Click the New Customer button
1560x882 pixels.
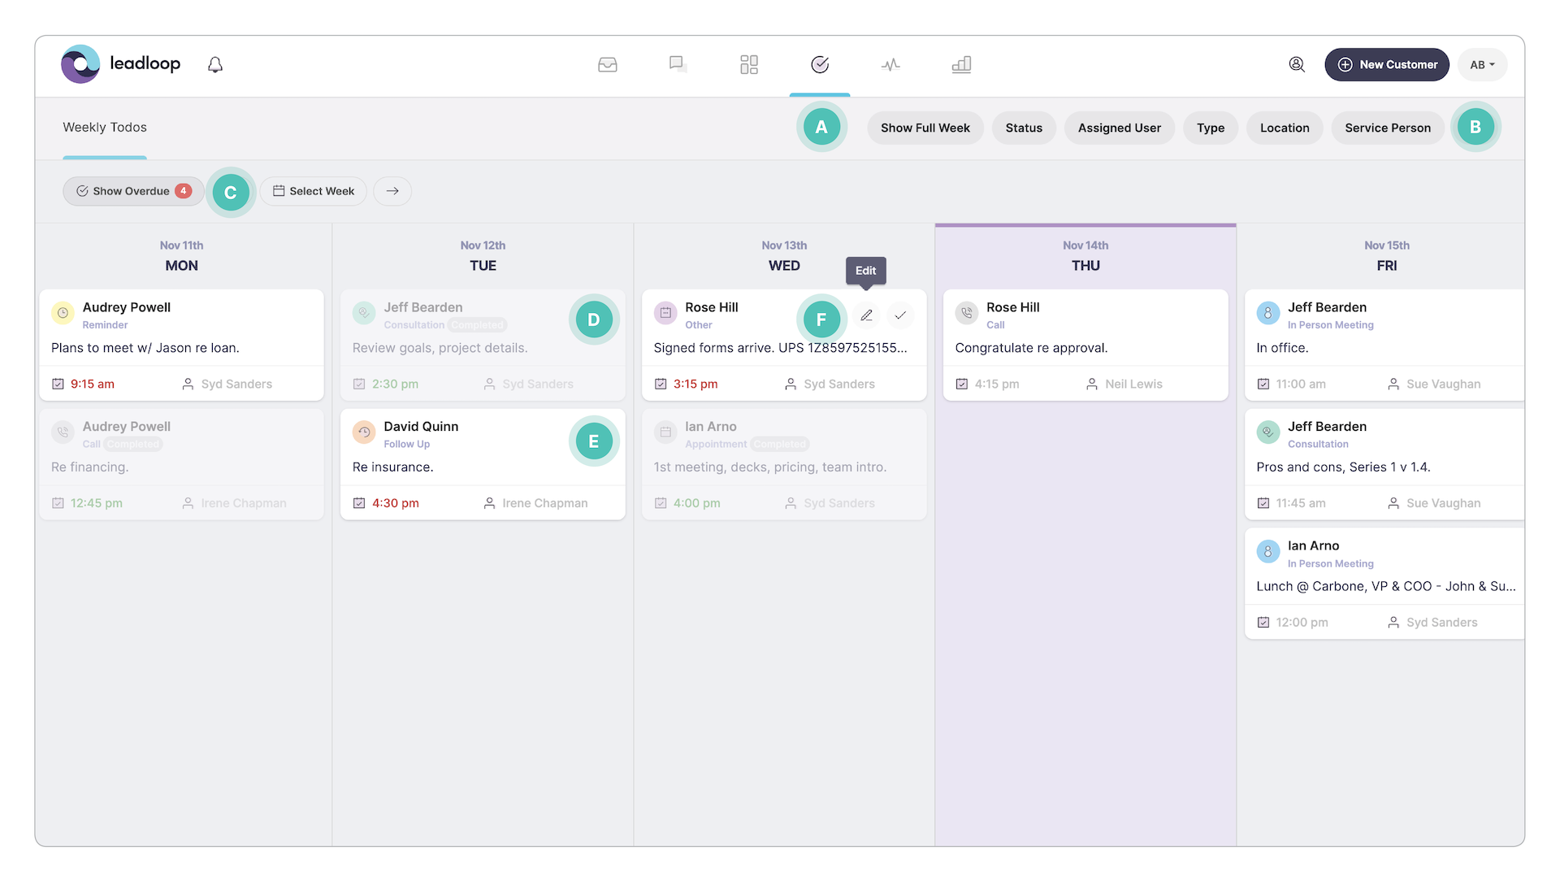[x=1386, y=65]
